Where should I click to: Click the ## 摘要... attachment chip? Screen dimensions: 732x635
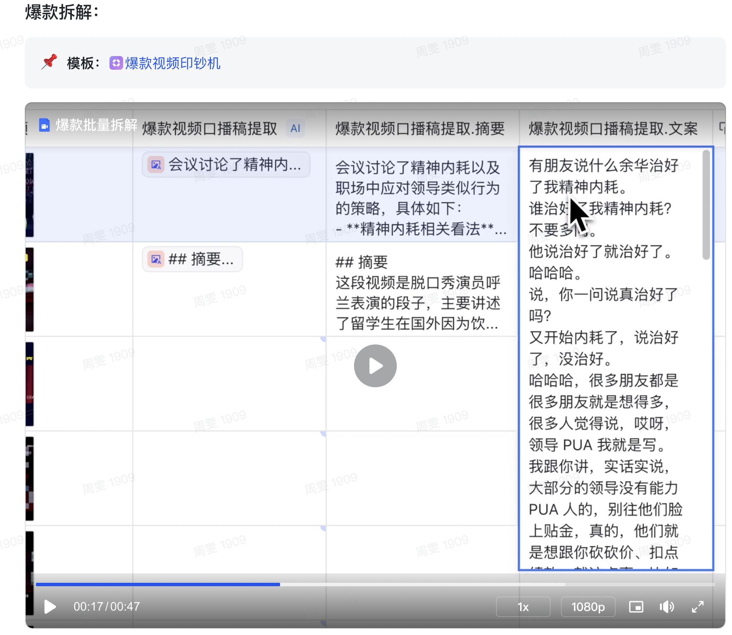pyautogui.click(x=192, y=259)
